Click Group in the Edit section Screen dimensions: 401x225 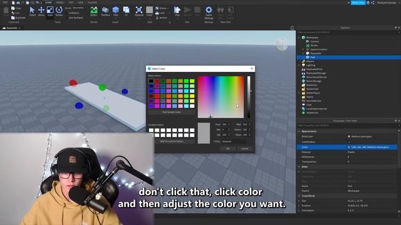coord(162,8)
